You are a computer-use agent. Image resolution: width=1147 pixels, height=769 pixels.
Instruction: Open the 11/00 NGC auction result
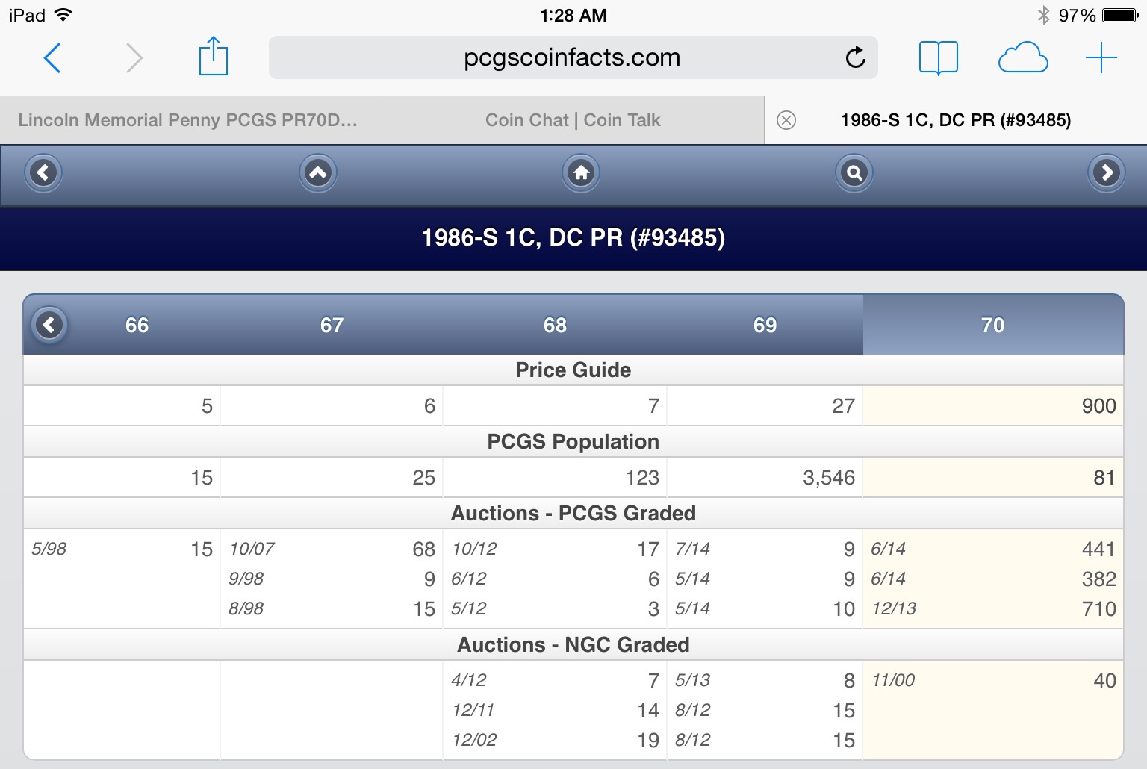pos(992,680)
